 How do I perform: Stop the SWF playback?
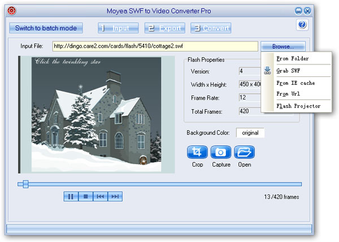(86, 196)
